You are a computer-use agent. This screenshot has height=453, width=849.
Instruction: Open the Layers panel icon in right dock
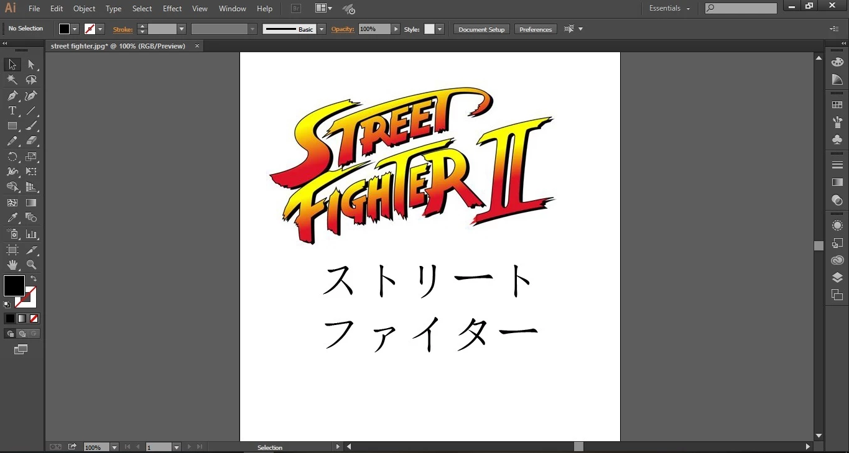837,278
